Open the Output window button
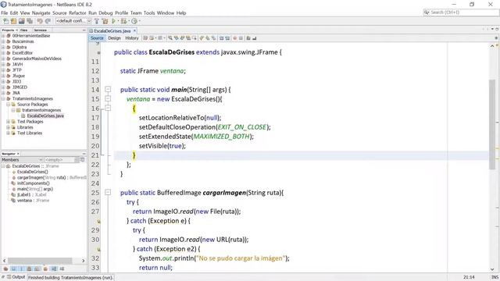This screenshot has height=281, width=500. 16,277
